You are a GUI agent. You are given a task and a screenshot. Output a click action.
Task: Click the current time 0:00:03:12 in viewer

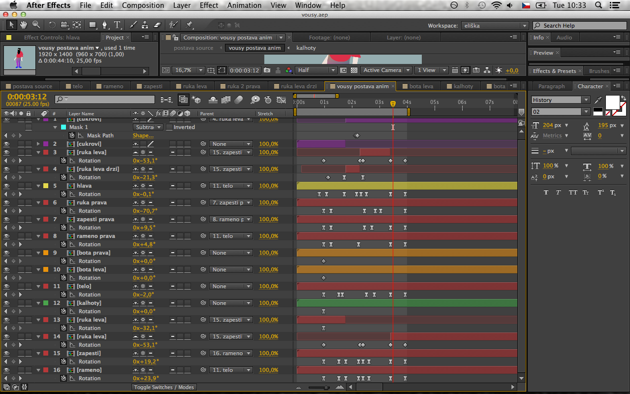[245, 70]
